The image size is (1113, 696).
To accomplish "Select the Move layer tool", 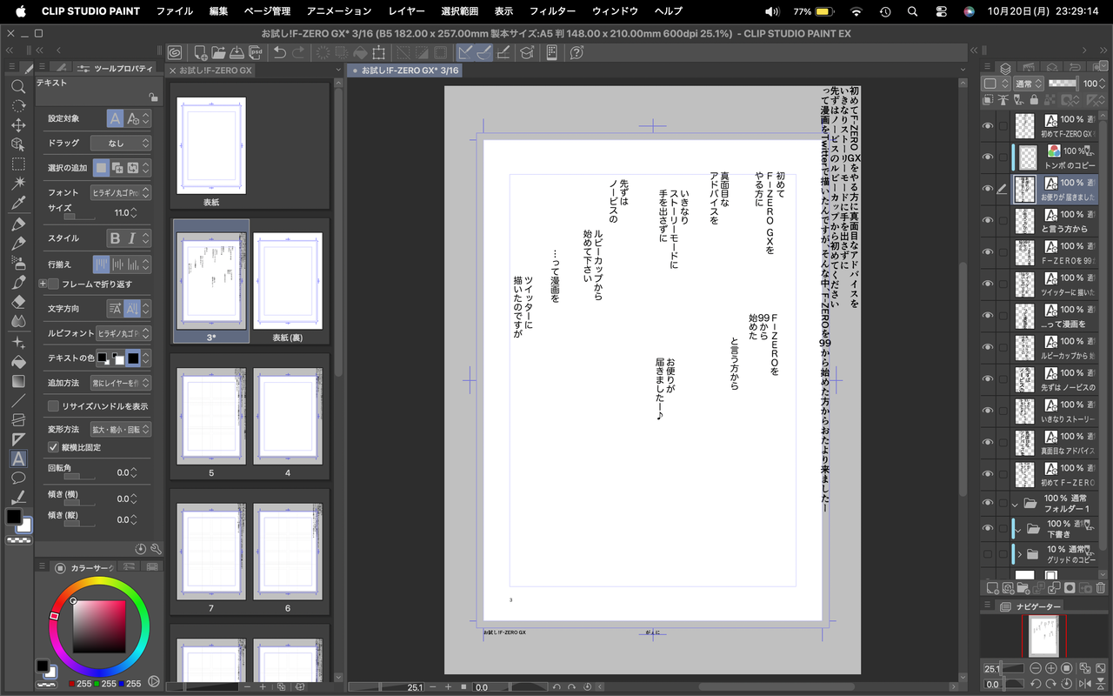I will (17, 125).
